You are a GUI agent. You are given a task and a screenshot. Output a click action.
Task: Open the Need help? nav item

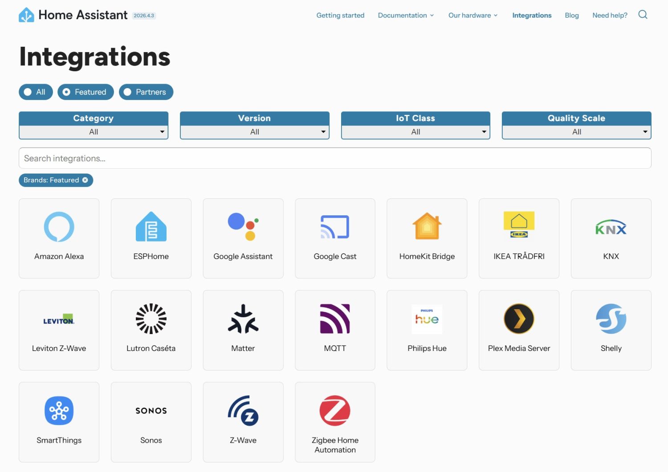pos(610,15)
